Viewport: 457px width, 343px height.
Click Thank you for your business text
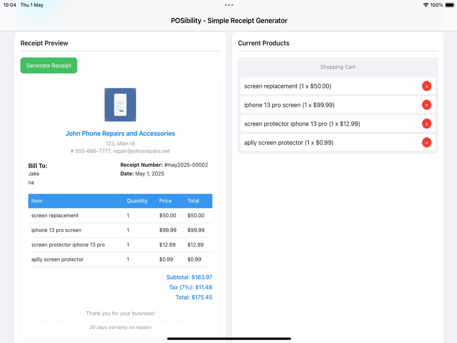[120, 313]
